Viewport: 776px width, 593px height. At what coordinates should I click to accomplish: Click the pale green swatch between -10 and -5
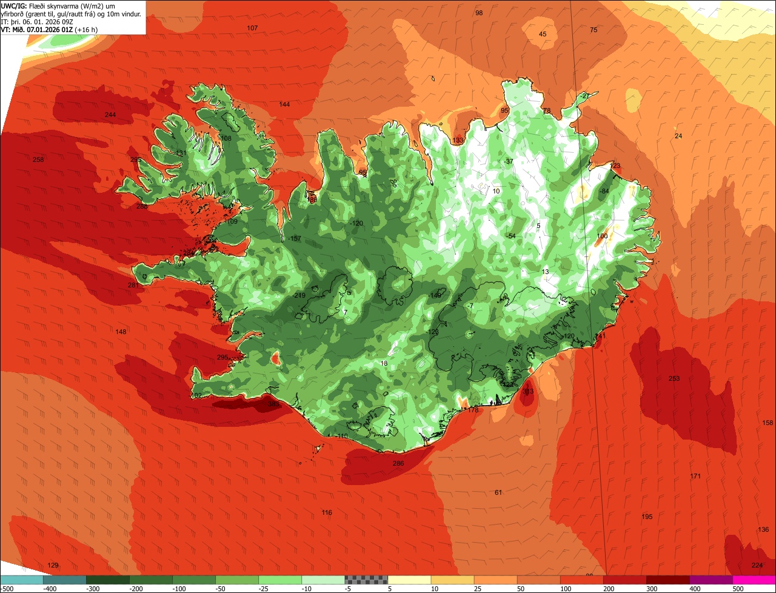pyautogui.click(x=323, y=580)
